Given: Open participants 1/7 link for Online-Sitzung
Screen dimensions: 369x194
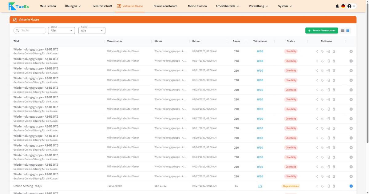Looking at the screenshot, I should (x=260, y=186).
